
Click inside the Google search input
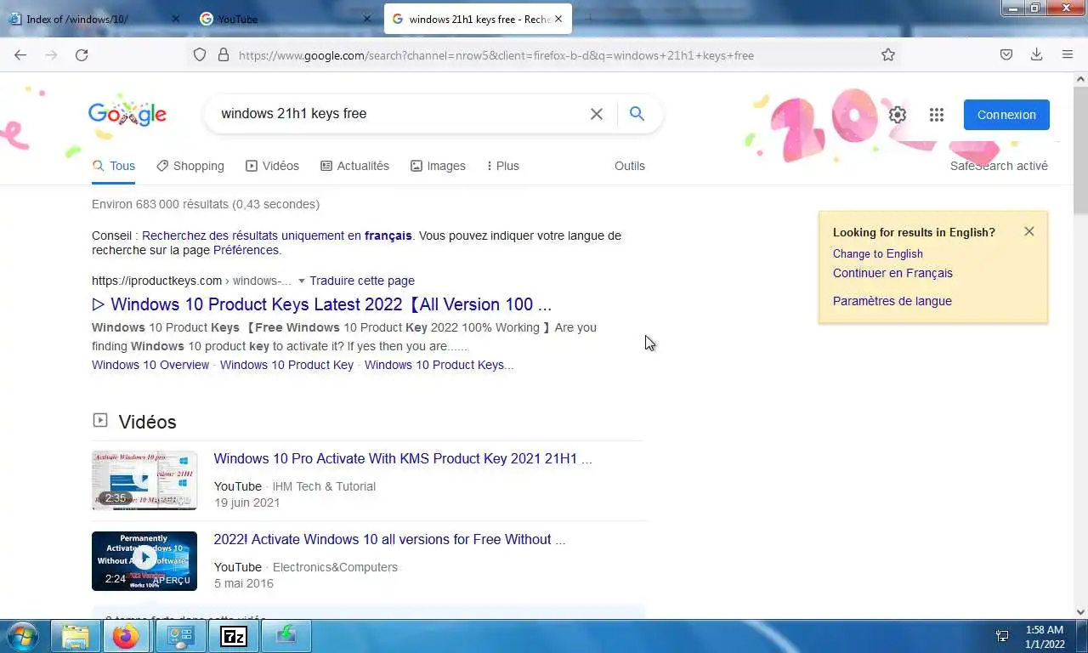point(399,113)
